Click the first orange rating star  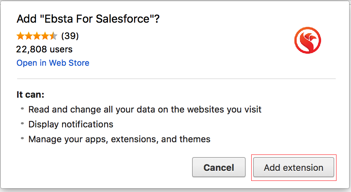point(20,36)
